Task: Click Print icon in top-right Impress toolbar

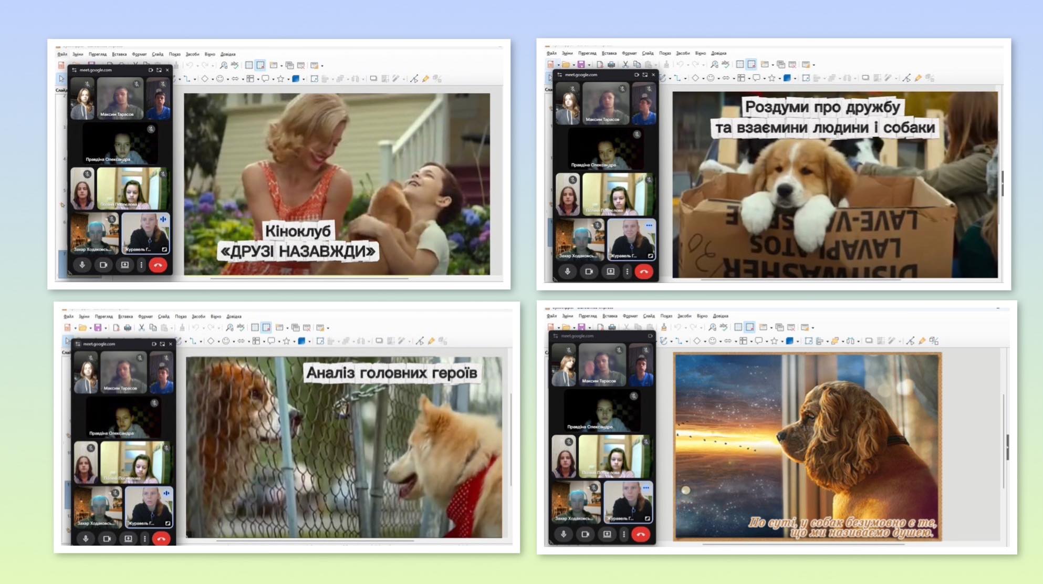Action: click(611, 64)
